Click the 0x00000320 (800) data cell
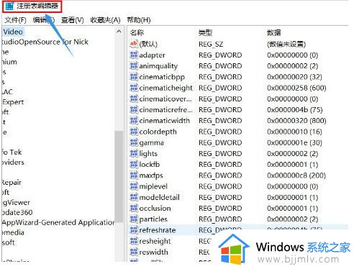This screenshot has height=269, width=354. coord(296,121)
